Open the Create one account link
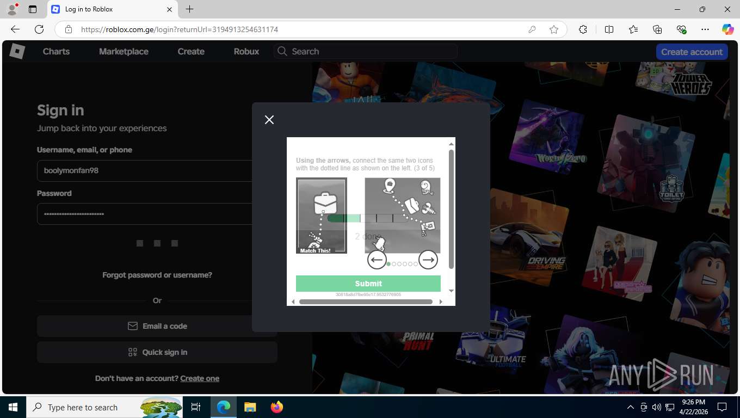This screenshot has height=418, width=740. tap(200, 378)
